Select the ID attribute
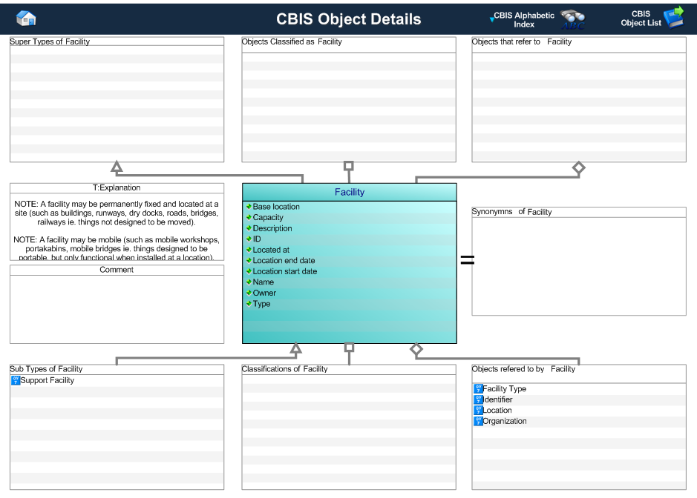697x498 pixels. tap(257, 239)
